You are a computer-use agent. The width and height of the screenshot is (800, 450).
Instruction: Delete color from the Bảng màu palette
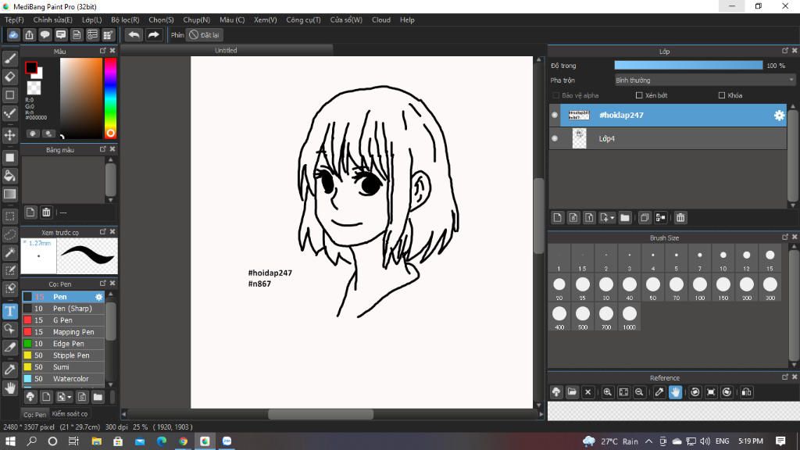tap(46, 212)
